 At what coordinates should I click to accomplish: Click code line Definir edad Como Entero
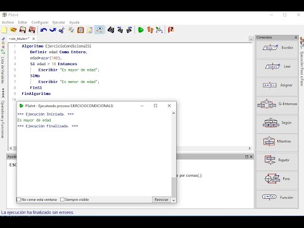58,52
